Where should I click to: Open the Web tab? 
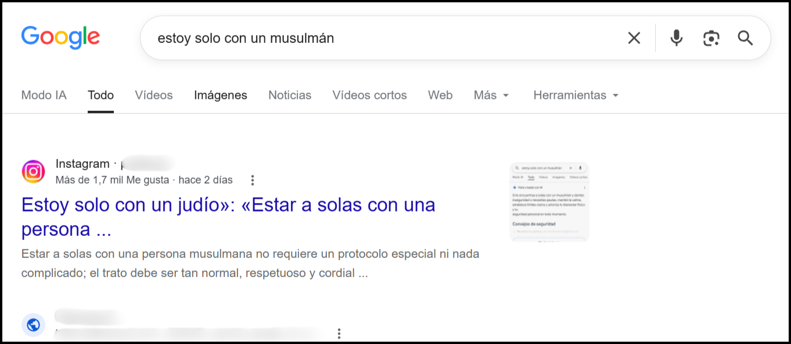pos(440,95)
